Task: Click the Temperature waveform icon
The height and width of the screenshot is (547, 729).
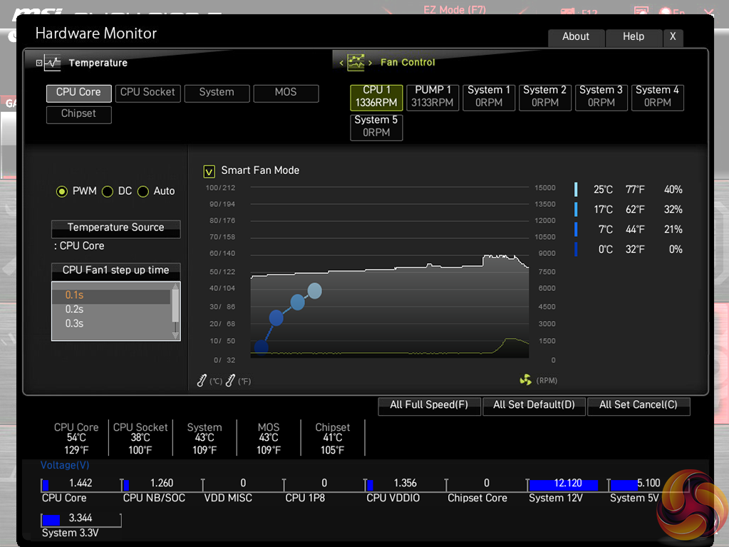Action: coord(53,63)
